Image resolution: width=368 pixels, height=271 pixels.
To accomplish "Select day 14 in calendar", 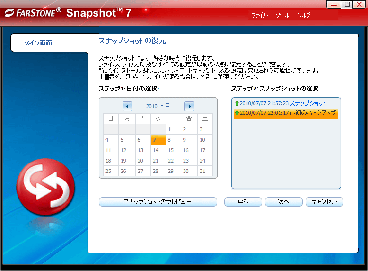I will click(158, 150).
